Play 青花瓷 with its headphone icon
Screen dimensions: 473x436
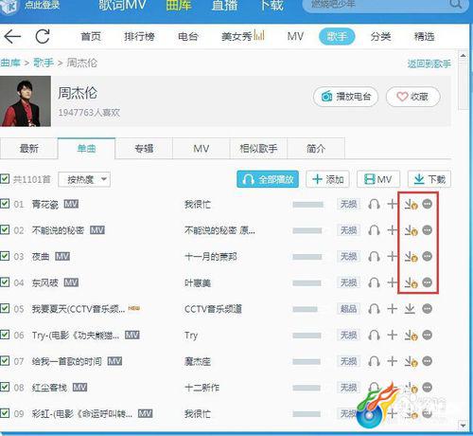pos(374,205)
